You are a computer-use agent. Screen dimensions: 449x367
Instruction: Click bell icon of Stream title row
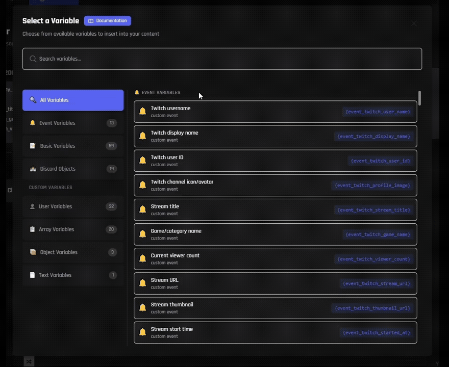click(x=142, y=209)
